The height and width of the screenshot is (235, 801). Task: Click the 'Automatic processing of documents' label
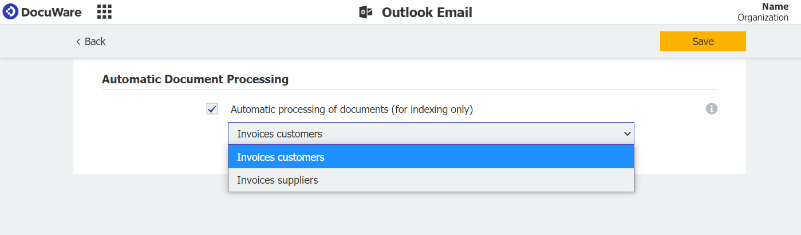tap(352, 110)
